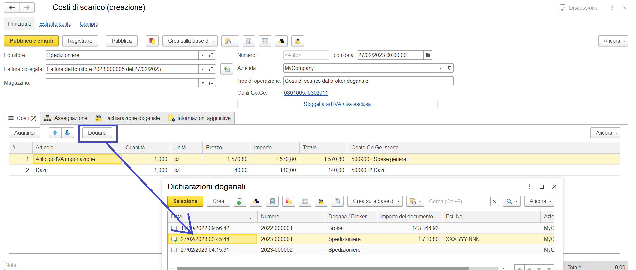Click the red-yellow entries icon in Dichiarazioni doganali toolbar
The height and width of the screenshot is (270, 636).
point(289,201)
